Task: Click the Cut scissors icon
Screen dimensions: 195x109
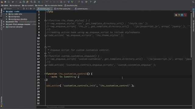Action: pyautogui.click(x=20, y=2)
